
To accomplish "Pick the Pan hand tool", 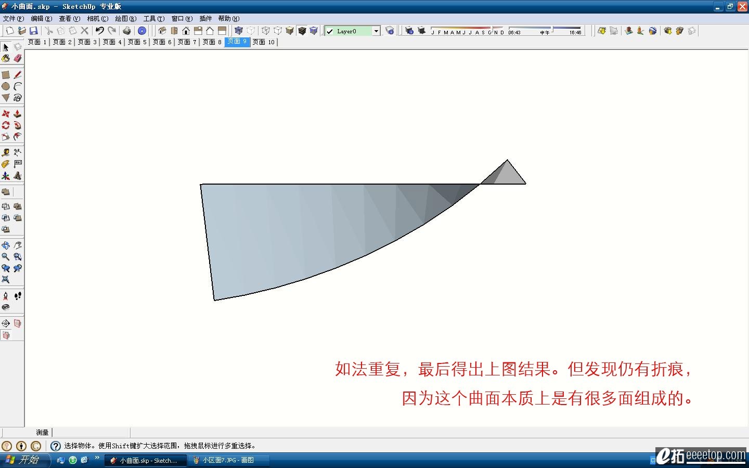I will click(17, 245).
